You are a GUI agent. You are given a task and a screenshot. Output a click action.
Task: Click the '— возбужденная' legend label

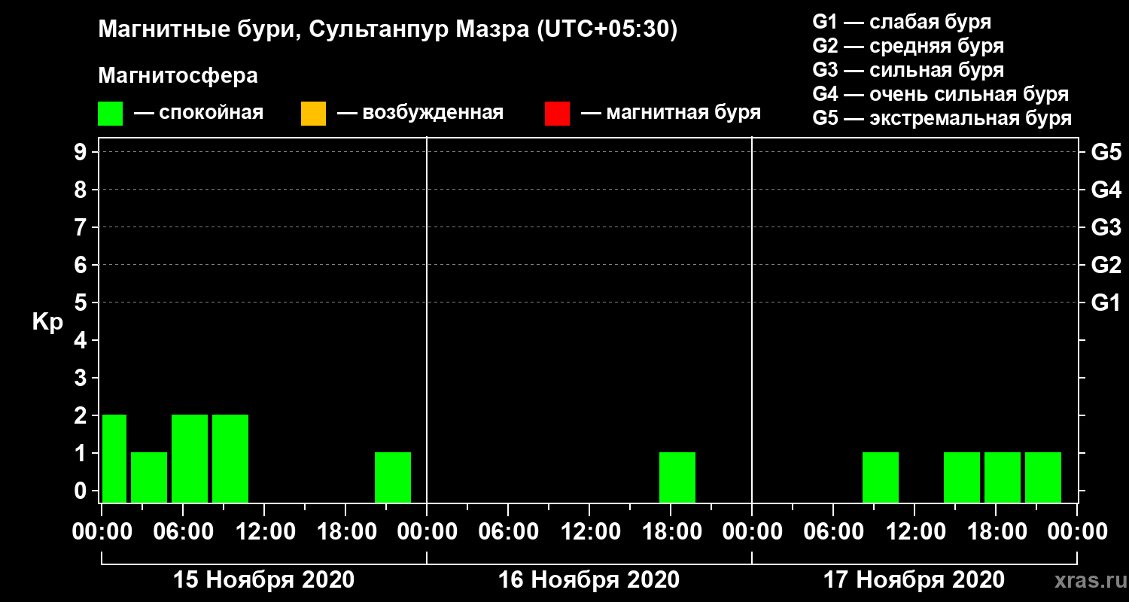pyautogui.click(x=420, y=113)
